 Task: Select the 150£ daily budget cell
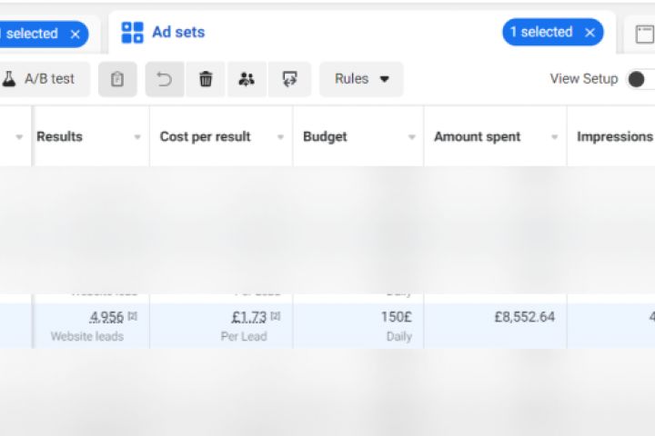396,317
